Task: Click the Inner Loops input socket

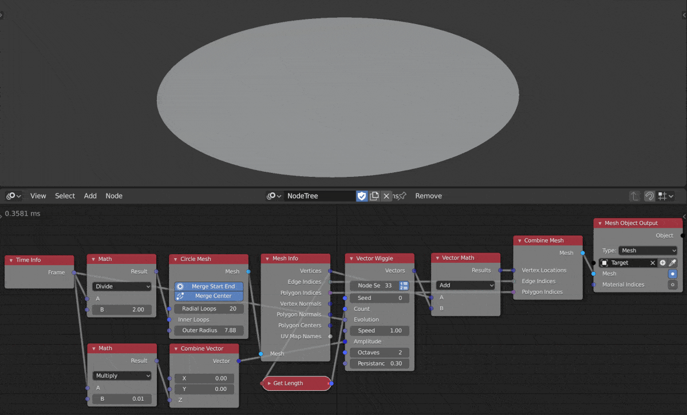Action: point(169,319)
